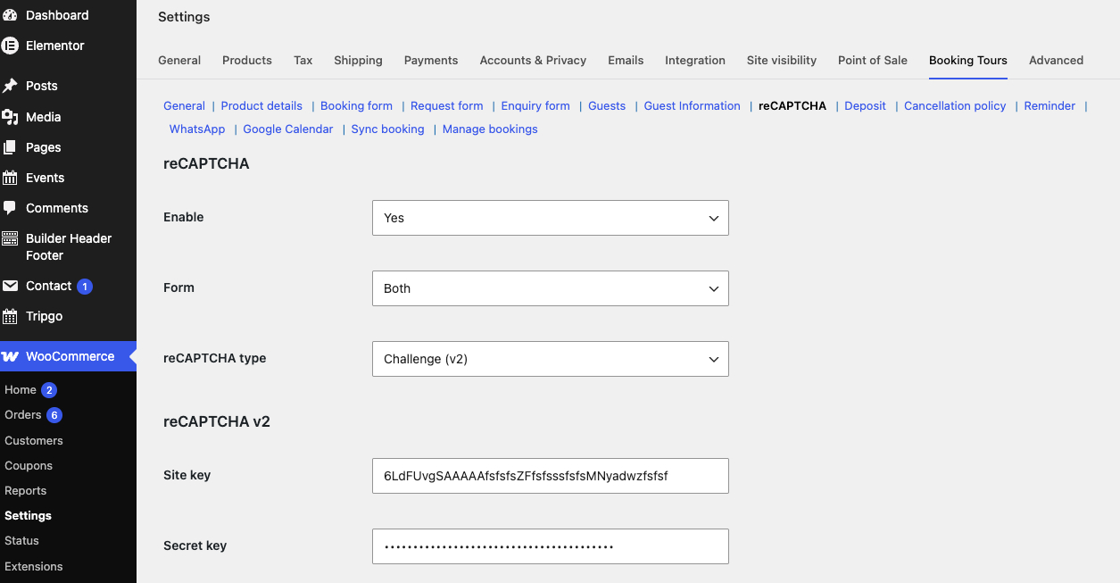This screenshot has width=1120, height=583.
Task: Go to the Sync booking section
Action: click(387, 129)
